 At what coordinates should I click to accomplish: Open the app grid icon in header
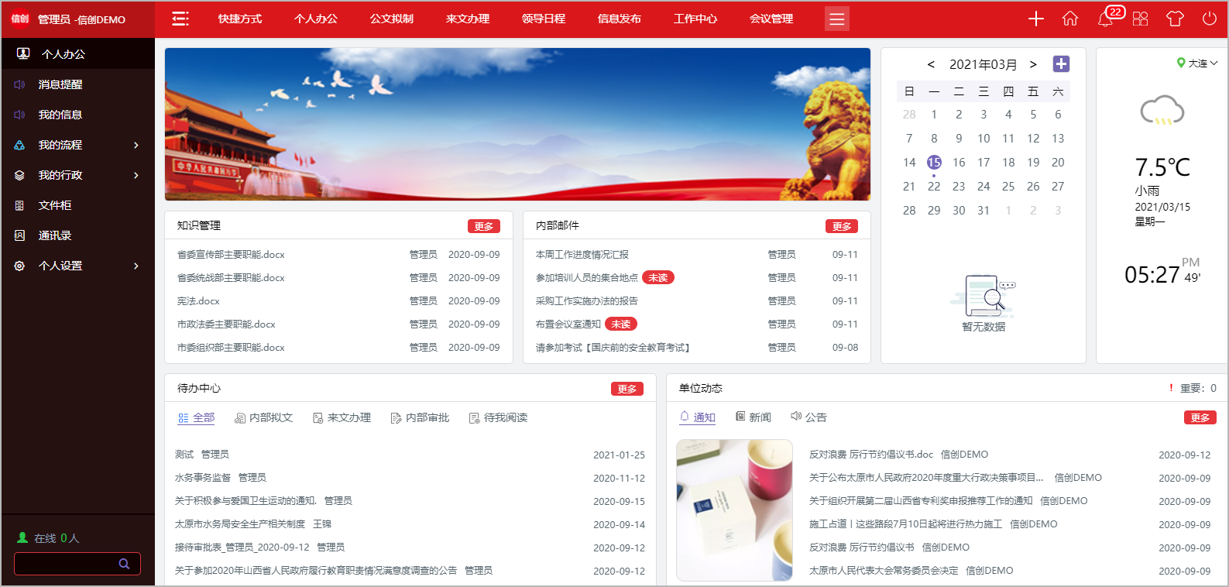coord(1140,19)
